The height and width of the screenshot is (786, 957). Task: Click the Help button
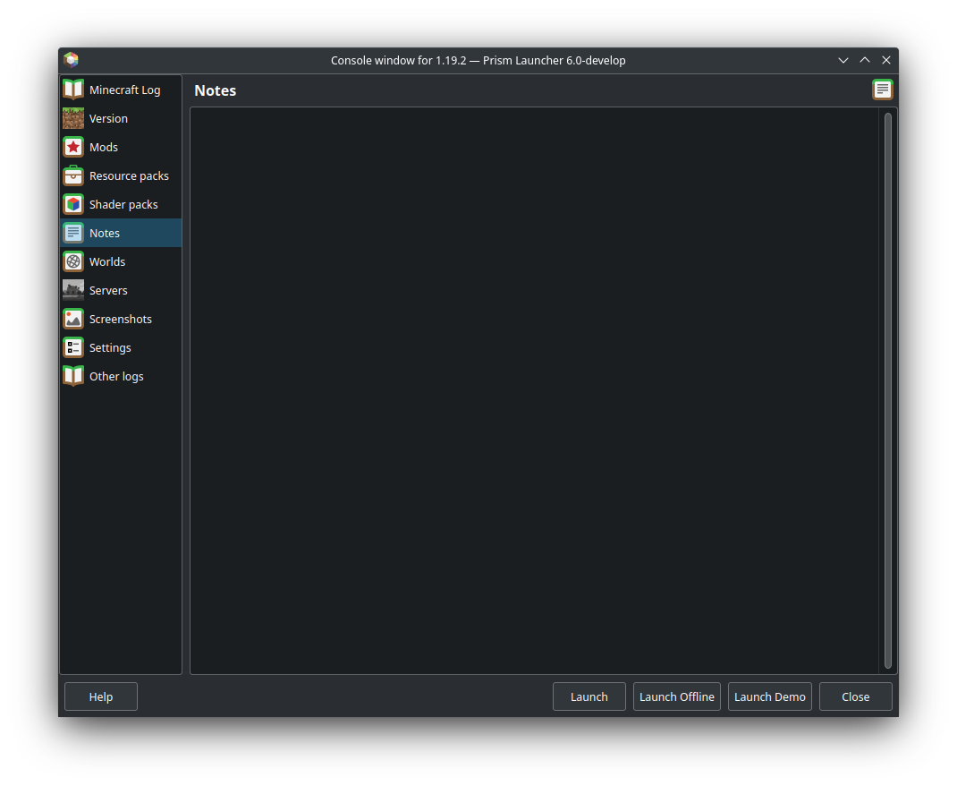tap(101, 696)
